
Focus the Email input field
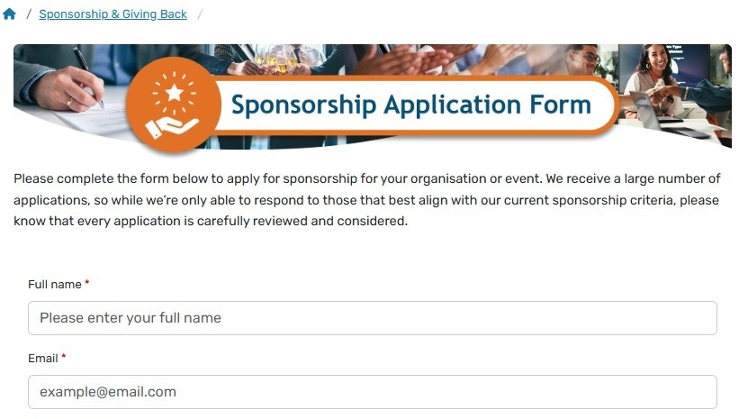pyautogui.click(x=373, y=392)
